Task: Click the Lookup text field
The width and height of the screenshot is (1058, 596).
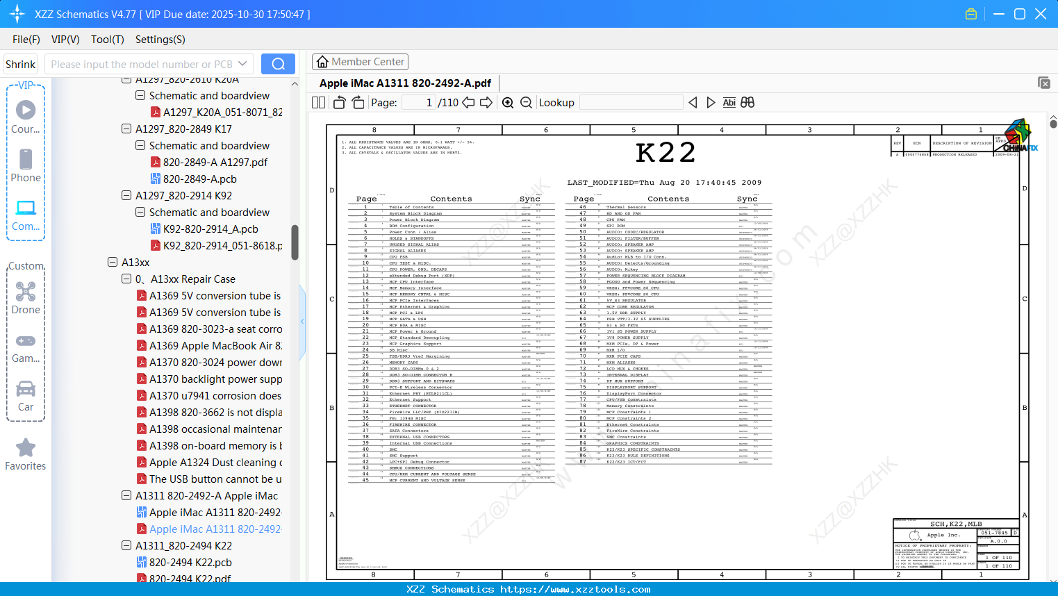Action: pos(631,102)
